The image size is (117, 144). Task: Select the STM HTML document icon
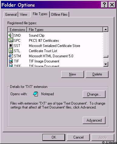11,56
